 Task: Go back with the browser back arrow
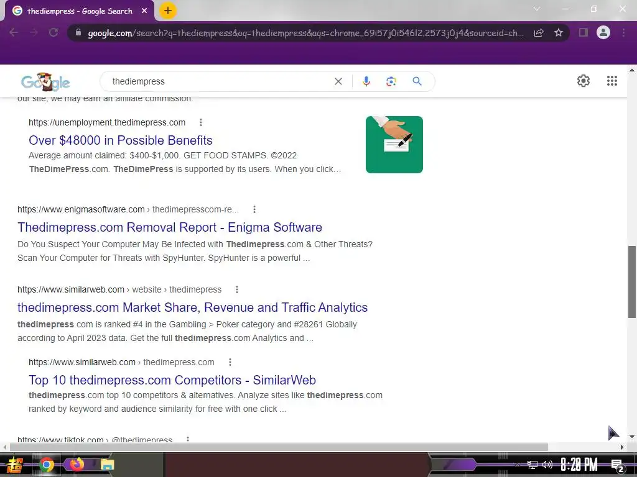[14, 32]
